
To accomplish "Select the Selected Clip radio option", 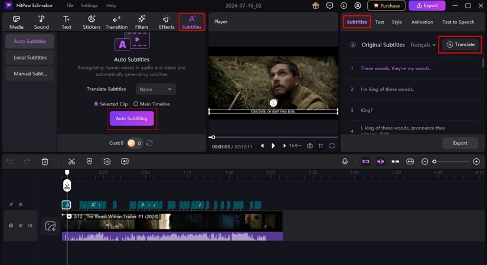I will [110, 104].
